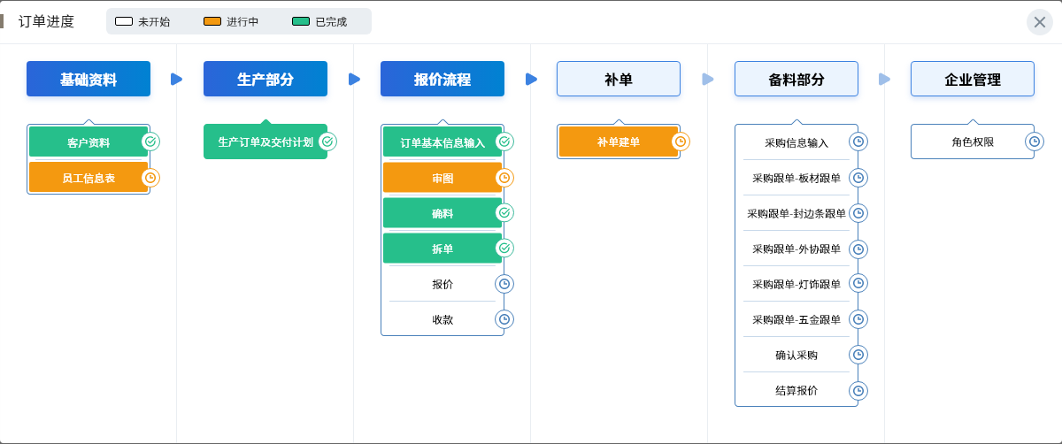Click the clock icon beside 审图

coord(504,178)
